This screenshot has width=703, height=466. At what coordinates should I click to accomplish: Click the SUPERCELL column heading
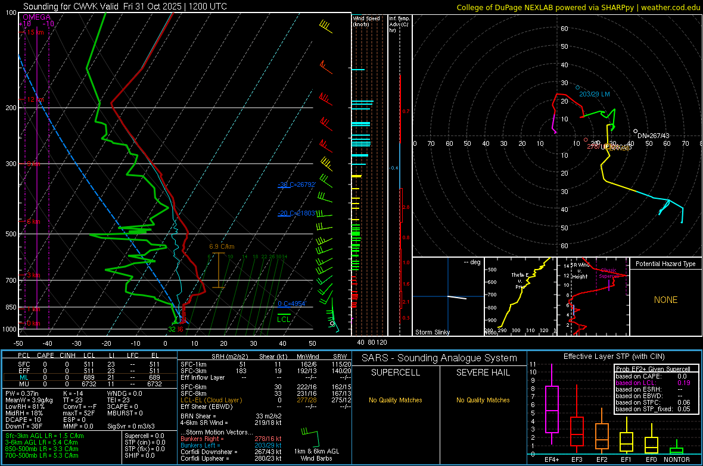pyautogui.click(x=396, y=373)
